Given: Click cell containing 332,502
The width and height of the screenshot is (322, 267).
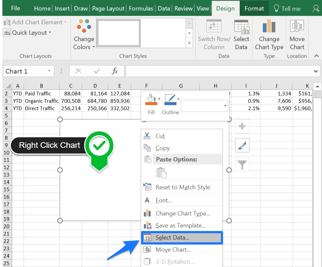Looking at the screenshot, I should point(120,108).
